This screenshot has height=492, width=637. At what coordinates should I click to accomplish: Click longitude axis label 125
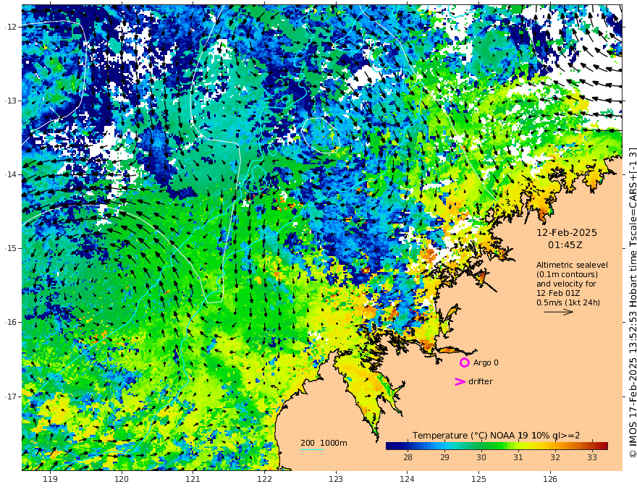click(x=479, y=479)
